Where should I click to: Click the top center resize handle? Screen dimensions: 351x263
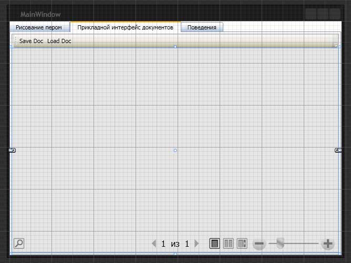pos(175,47)
